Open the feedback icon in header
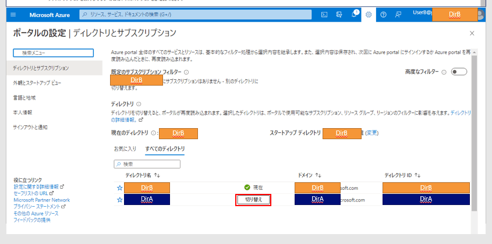 point(398,15)
